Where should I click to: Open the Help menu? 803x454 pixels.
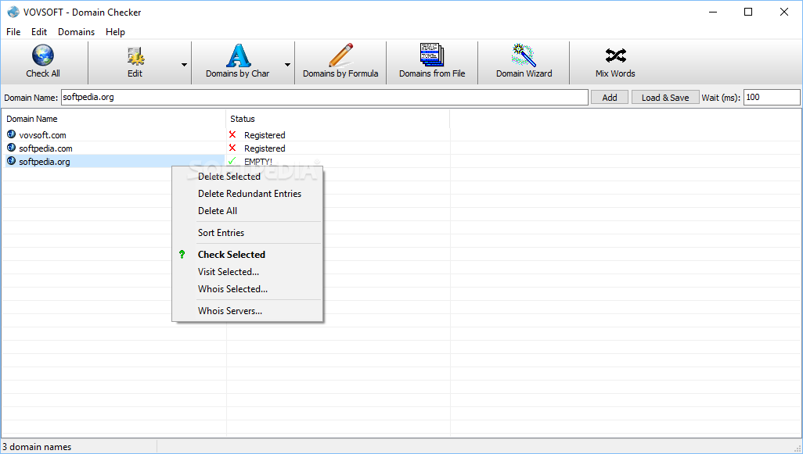click(115, 32)
